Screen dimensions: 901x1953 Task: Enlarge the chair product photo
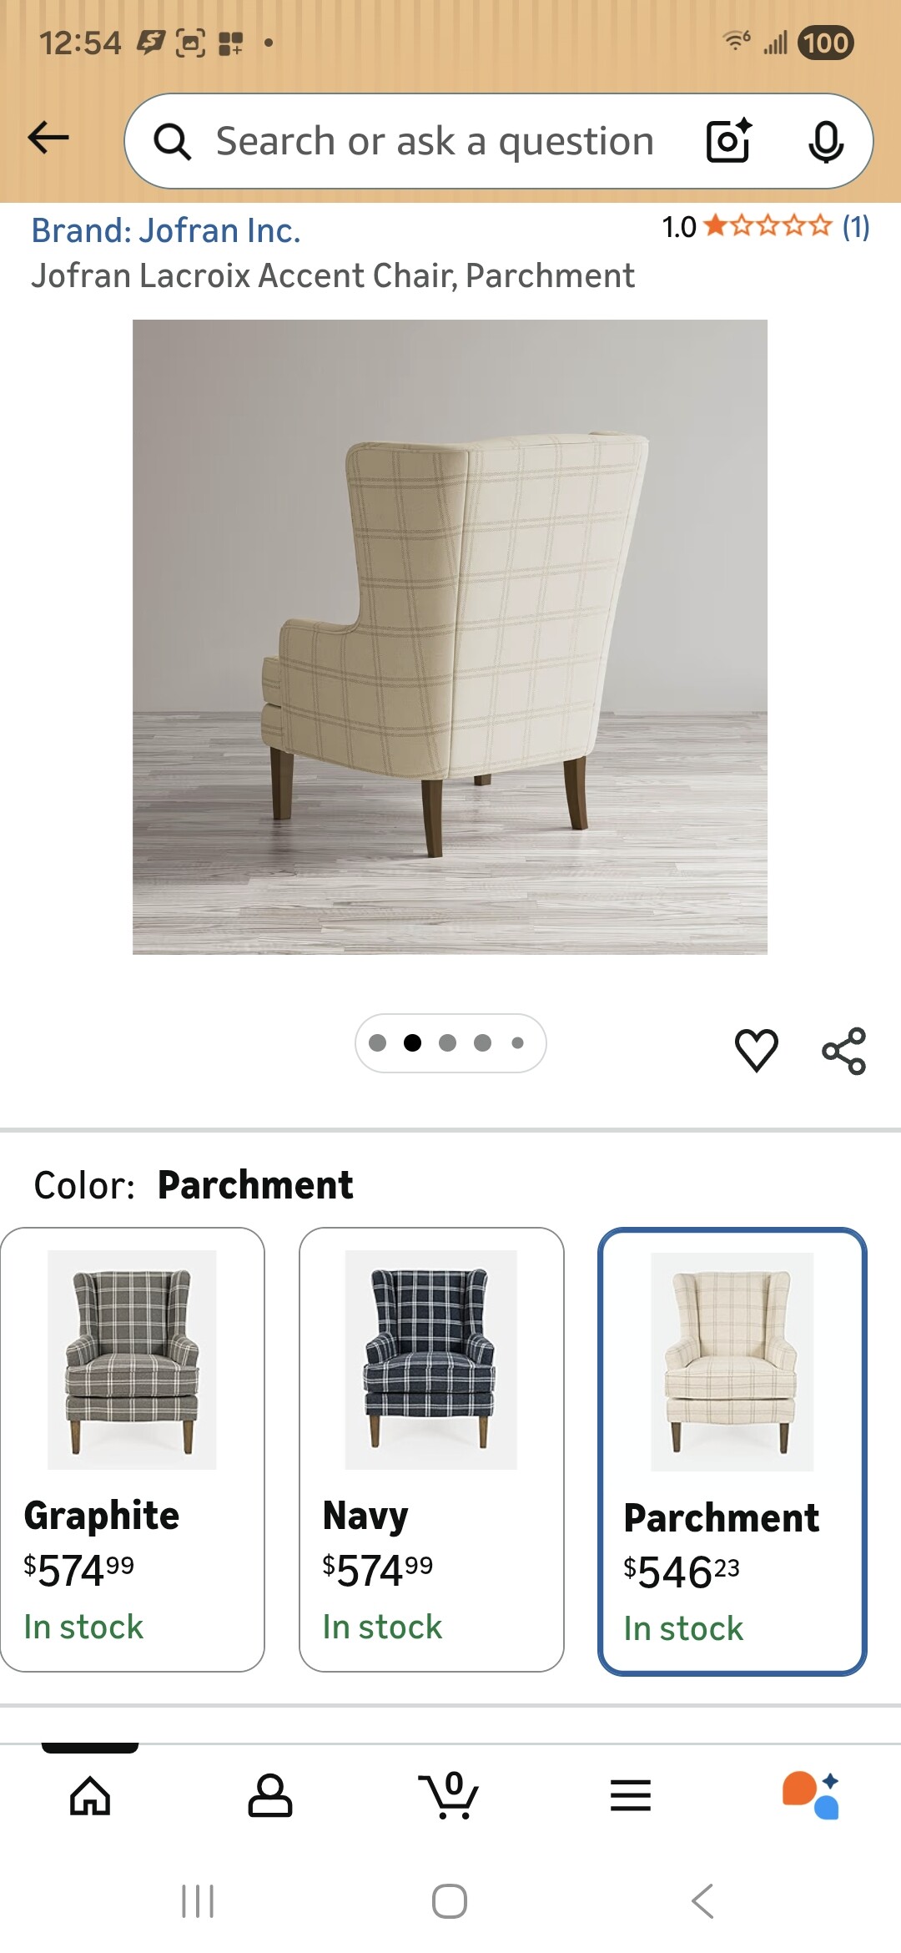pyautogui.click(x=450, y=637)
